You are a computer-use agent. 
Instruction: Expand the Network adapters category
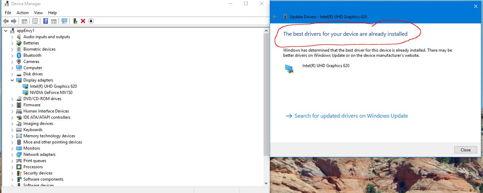[x=12, y=154]
